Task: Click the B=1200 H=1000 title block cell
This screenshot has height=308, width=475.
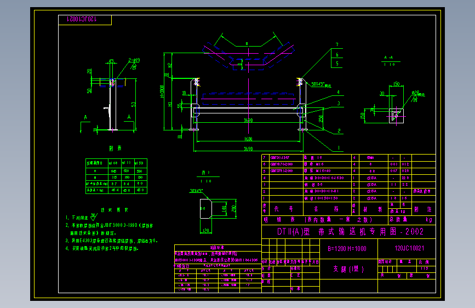Action: point(347,249)
